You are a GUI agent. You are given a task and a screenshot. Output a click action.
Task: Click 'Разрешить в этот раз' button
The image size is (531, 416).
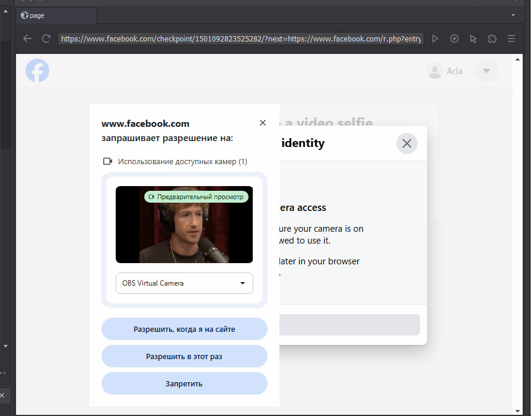coord(185,357)
